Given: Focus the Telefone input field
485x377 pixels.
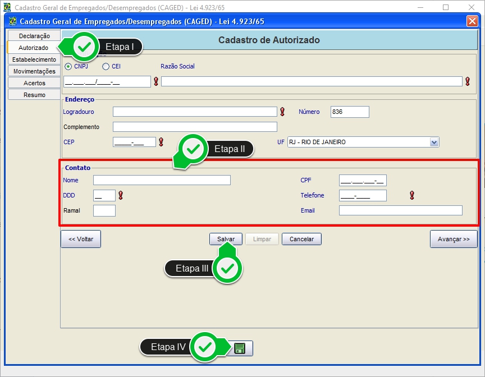Looking at the screenshot, I should point(363,195).
